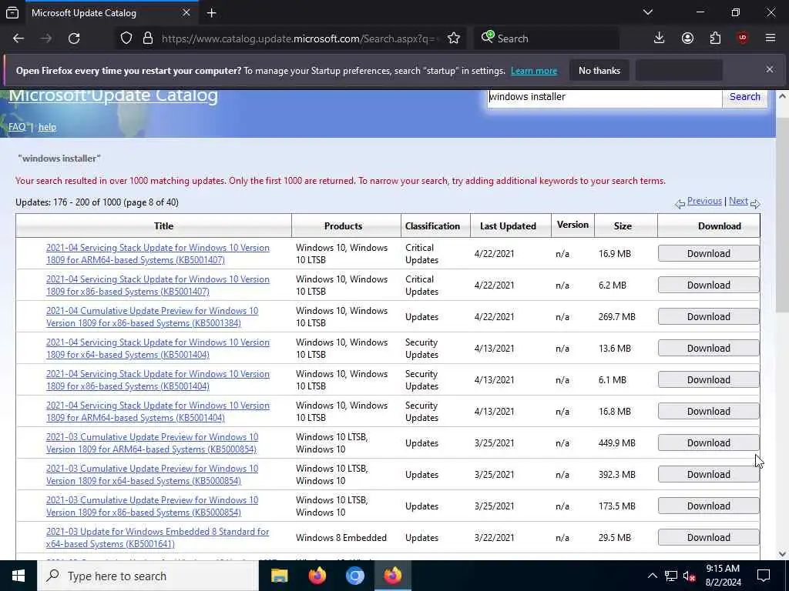
Task: Open the Firefox downloads panel
Action: coord(660,38)
